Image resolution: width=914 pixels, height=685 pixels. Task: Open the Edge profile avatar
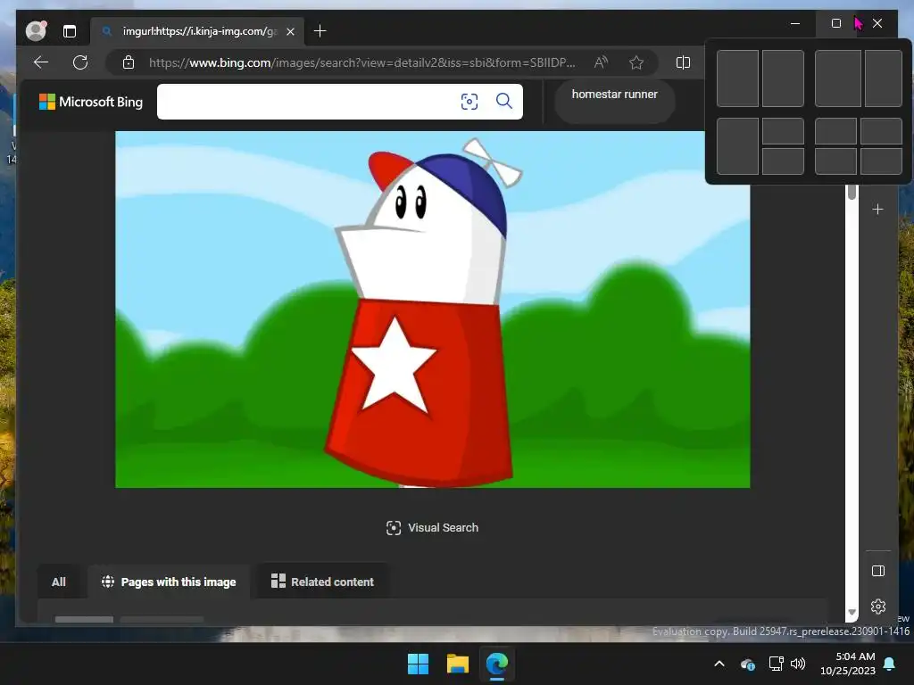point(36,31)
